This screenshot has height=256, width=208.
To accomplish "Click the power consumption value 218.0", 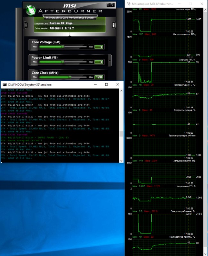I will click(199, 214).
